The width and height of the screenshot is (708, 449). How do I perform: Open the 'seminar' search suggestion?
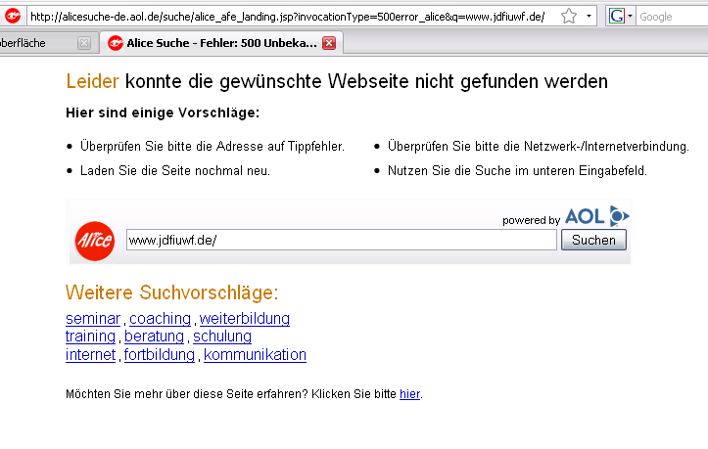93,319
